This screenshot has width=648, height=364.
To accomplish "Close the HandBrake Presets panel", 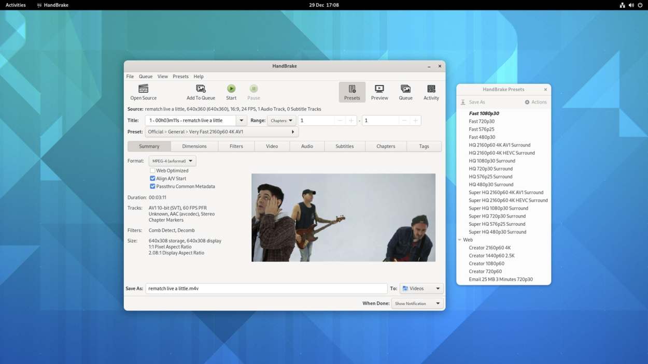I will [x=545, y=90].
